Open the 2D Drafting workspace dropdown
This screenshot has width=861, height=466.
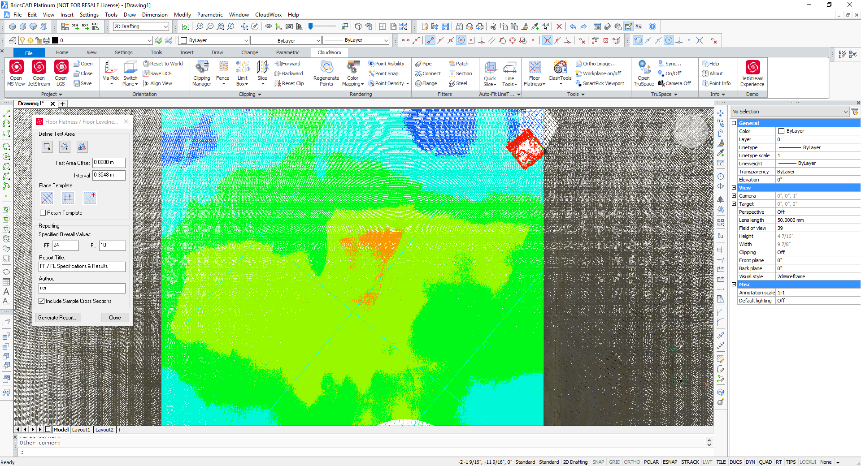point(141,26)
